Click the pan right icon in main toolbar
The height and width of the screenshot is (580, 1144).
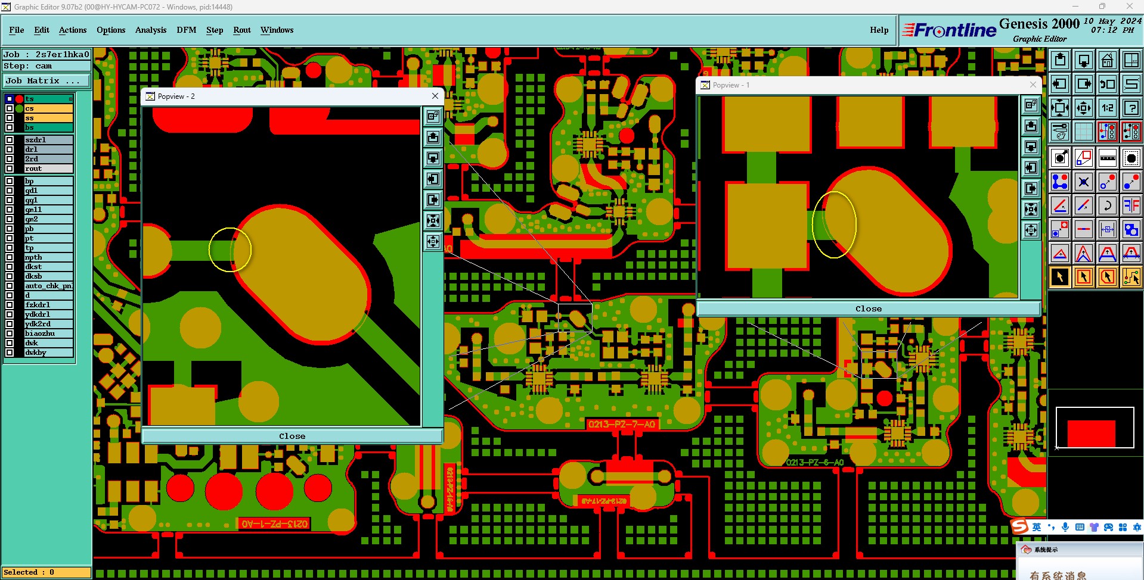[x=1084, y=84]
